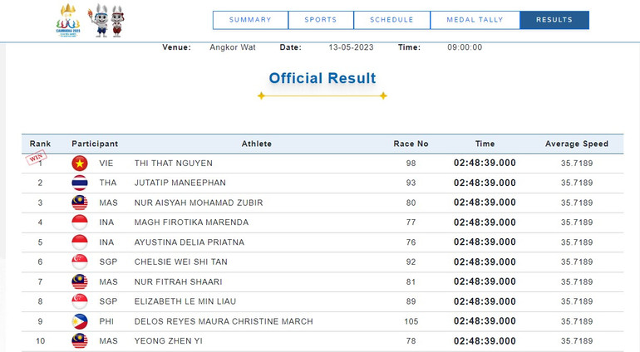
Task: Open the Summary tab
Action: tap(250, 20)
